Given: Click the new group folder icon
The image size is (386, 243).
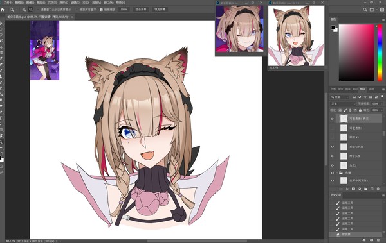Looking at the screenshot, I should pos(366,189).
